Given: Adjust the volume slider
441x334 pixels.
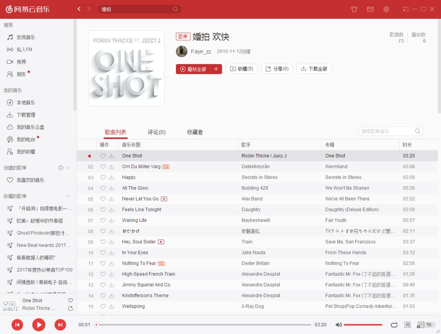Looking at the screenshot, I should pos(363,325).
